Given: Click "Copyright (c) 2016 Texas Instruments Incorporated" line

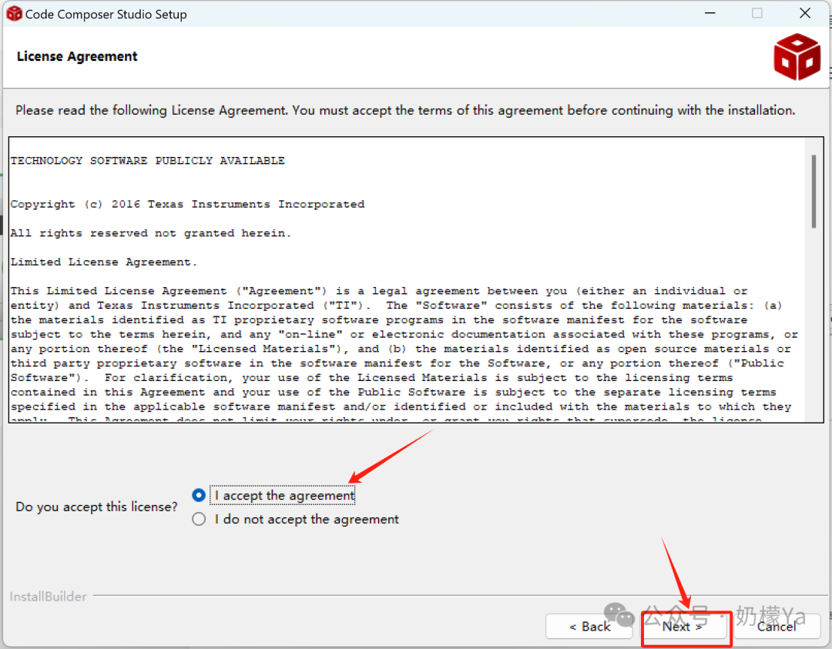Looking at the screenshot, I should click(187, 204).
